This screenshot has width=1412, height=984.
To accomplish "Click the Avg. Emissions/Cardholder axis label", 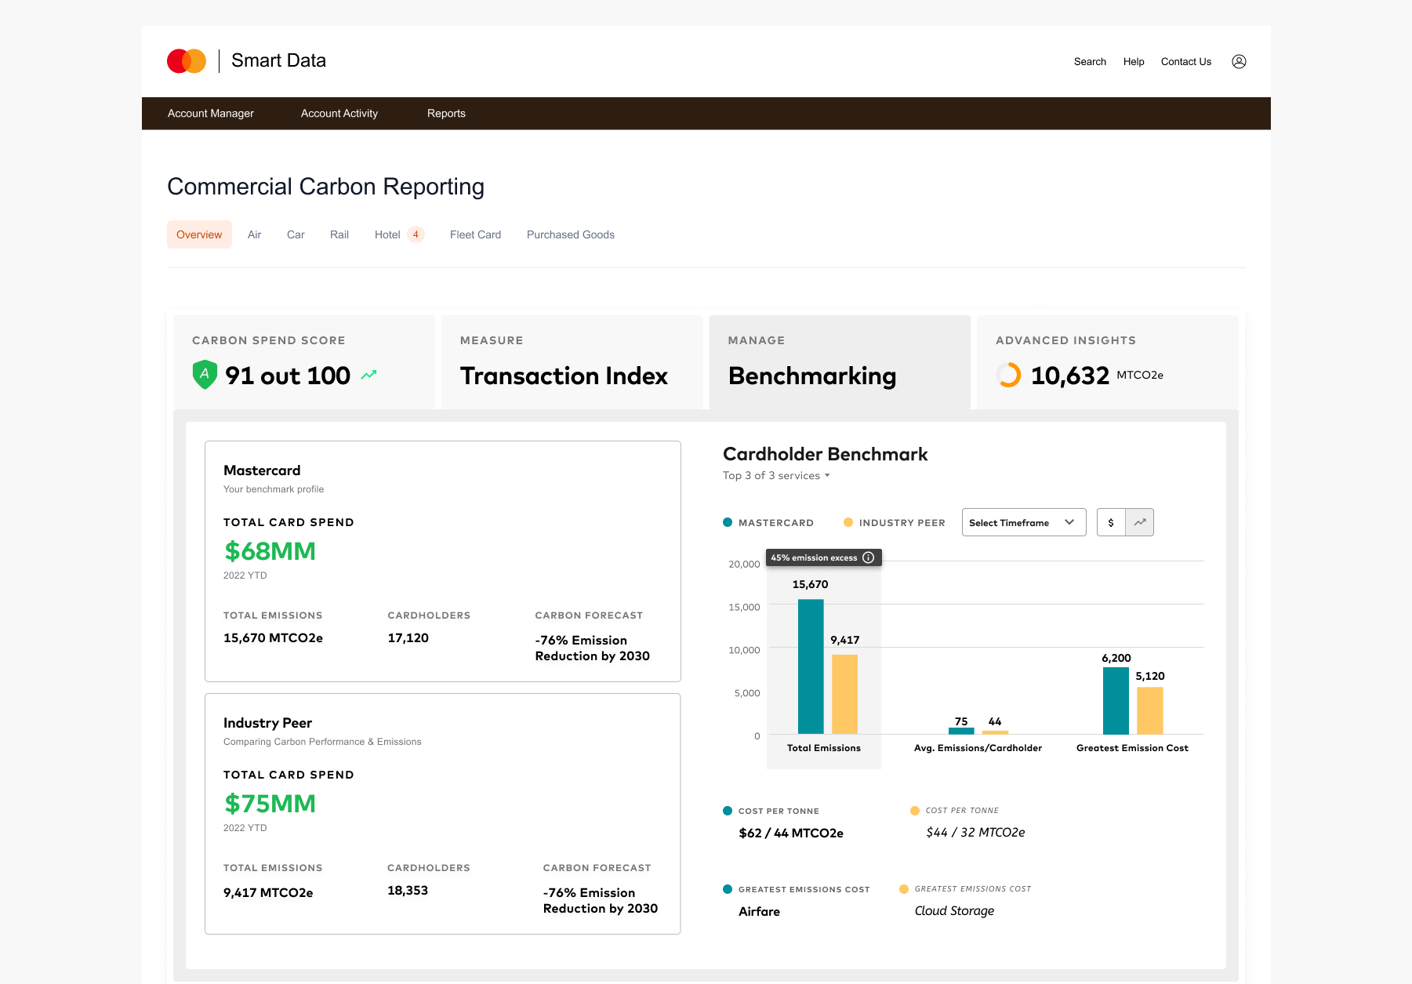I will (x=978, y=748).
